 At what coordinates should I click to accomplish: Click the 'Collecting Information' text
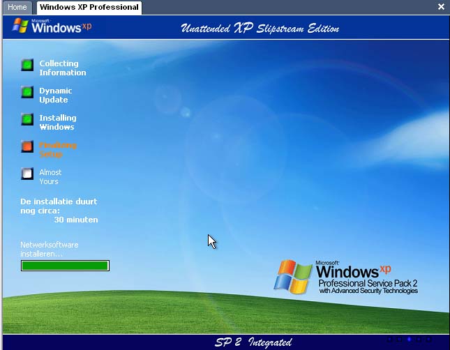(x=63, y=68)
